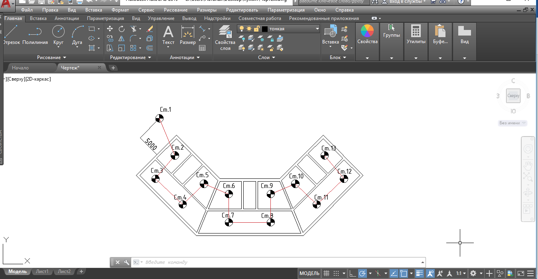Select the Полилиния tool
Image resolution: width=538 pixels, height=279 pixels.
point(35,35)
